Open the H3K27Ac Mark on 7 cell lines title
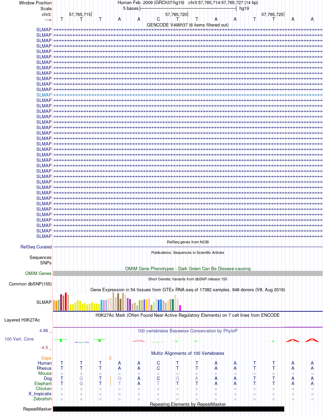 click(188, 315)
